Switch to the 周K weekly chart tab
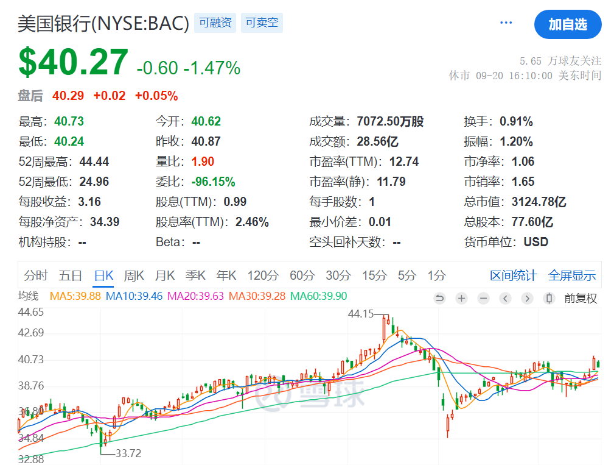Viewport: 614px width, 465px height. tap(133, 275)
